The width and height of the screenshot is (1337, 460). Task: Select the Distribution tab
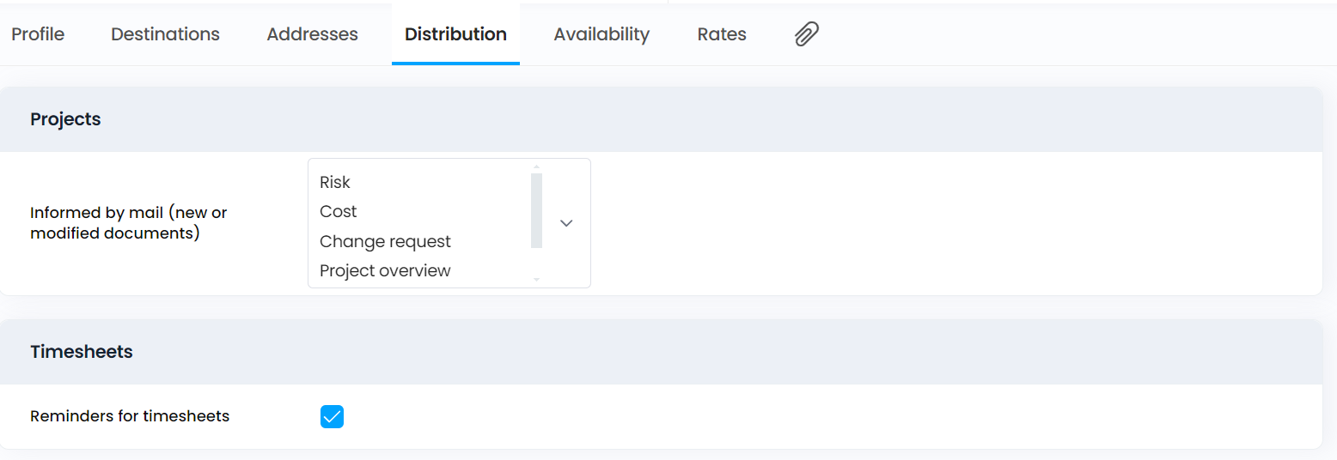point(455,34)
